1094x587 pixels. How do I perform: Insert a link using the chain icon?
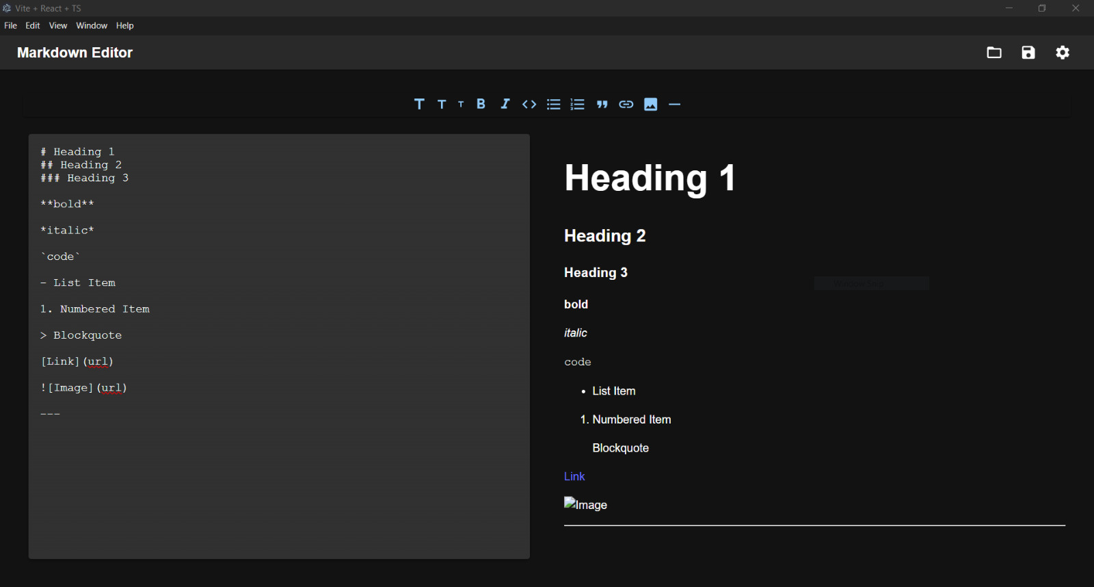626,104
